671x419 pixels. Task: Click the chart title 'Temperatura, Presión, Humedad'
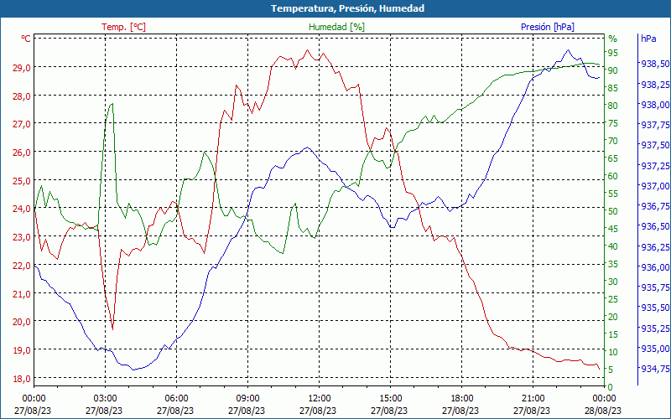[x=347, y=8]
